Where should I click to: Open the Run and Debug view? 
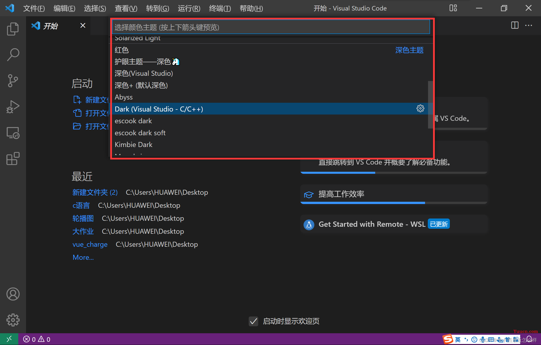tap(13, 107)
